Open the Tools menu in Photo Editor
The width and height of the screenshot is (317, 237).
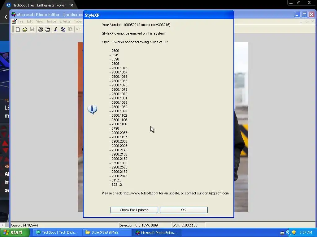point(78,21)
